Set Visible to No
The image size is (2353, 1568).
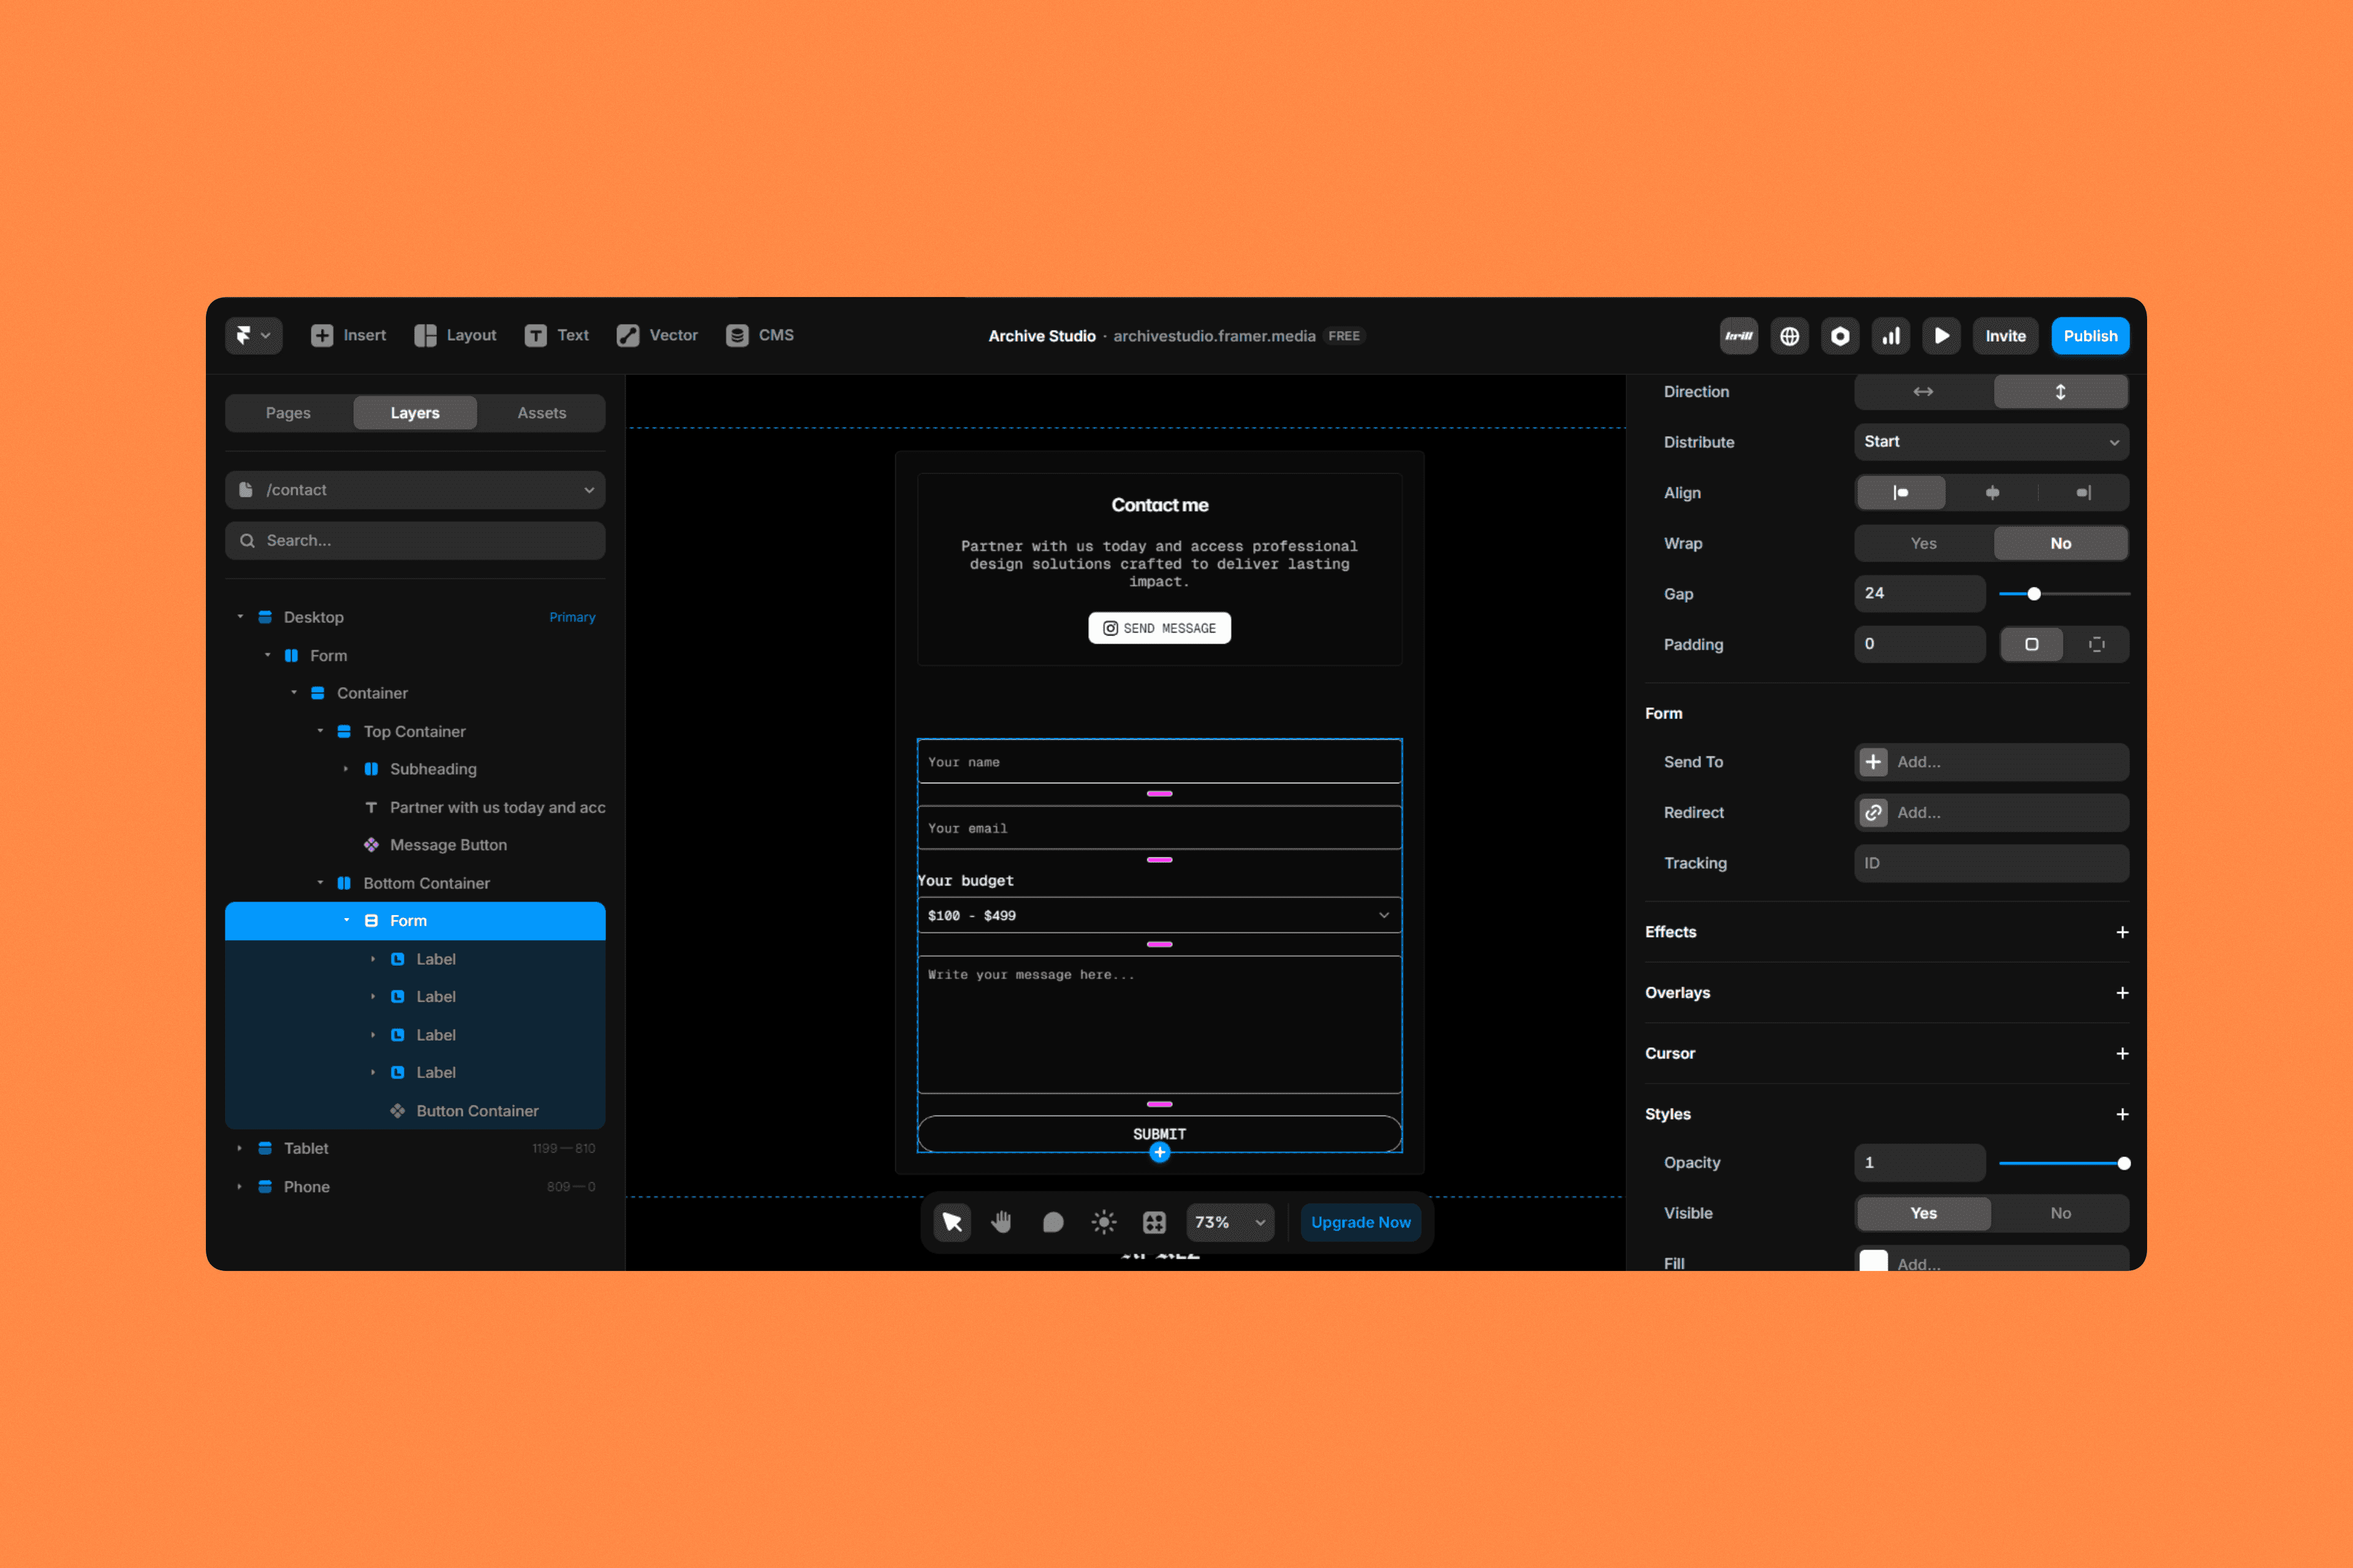(x=2060, y=1213)
